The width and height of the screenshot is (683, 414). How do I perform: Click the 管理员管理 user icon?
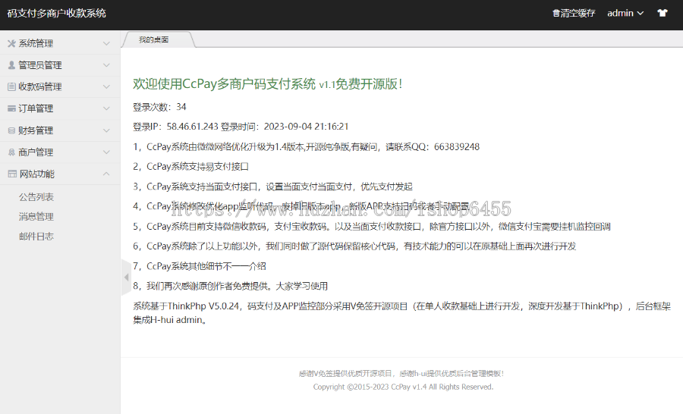[11, 65]
